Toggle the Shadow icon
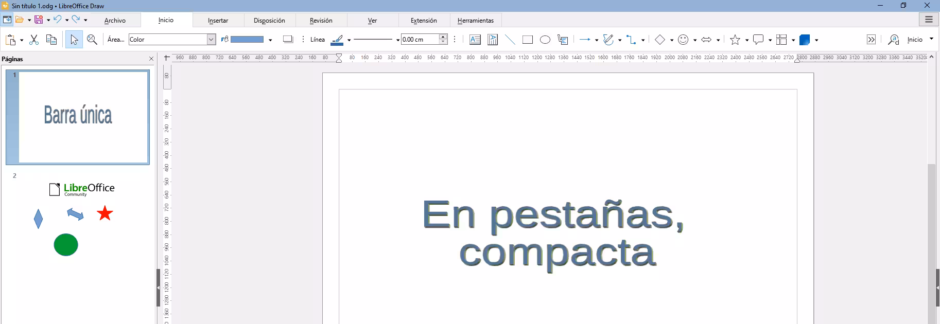Screen dimensions: 940x324 tap(288, 40)
